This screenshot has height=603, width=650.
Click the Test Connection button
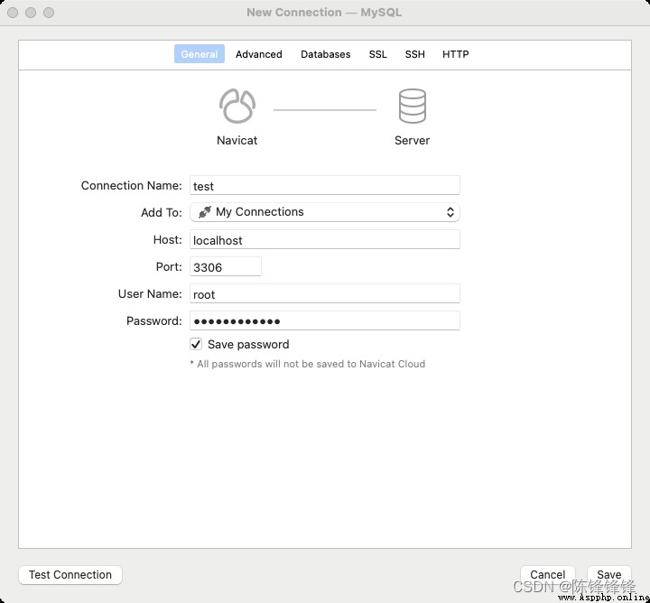(x=70, y=575)
